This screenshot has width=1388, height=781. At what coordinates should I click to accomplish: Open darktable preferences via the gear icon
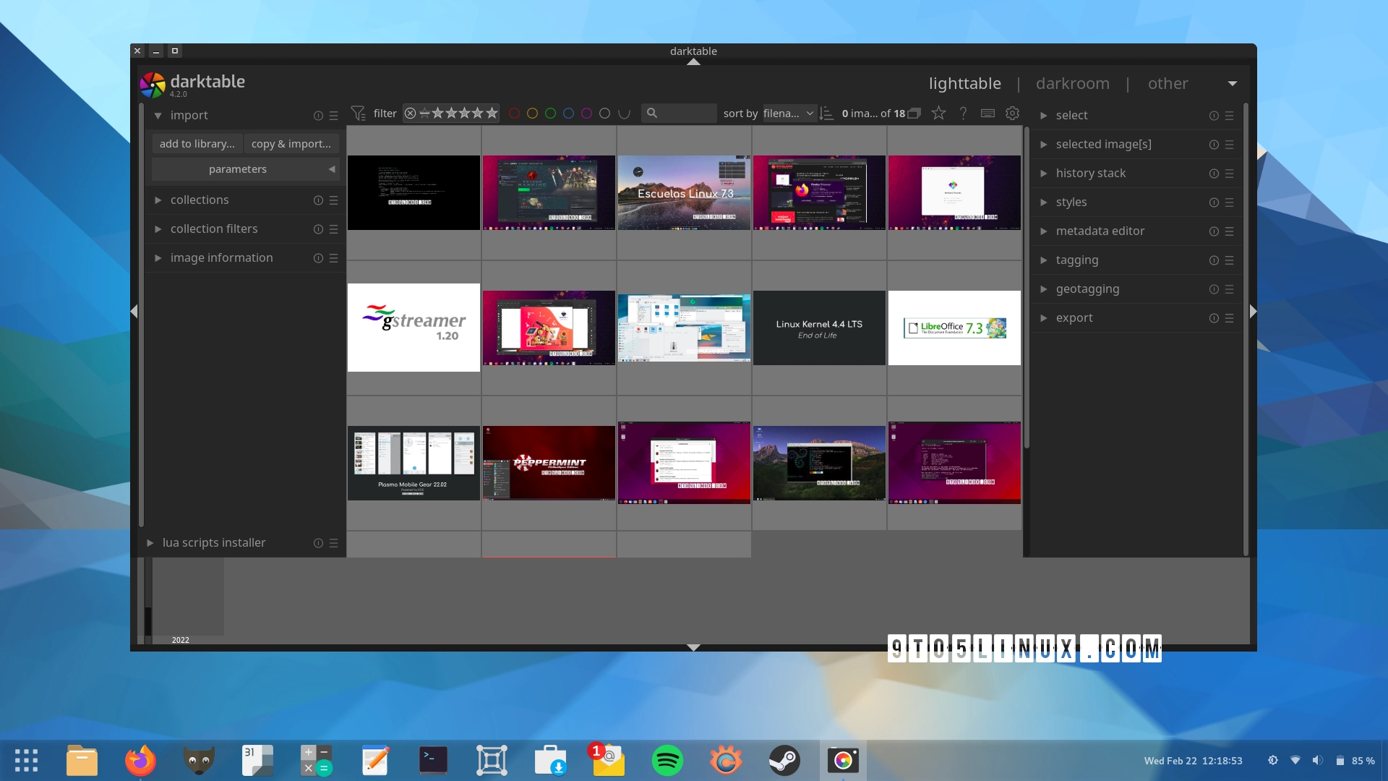click(1012, 114)
